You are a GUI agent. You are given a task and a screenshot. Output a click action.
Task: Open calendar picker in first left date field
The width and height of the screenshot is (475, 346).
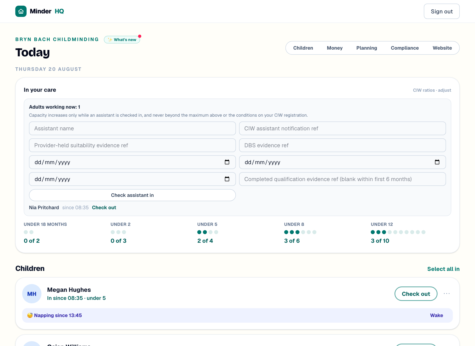227,162
